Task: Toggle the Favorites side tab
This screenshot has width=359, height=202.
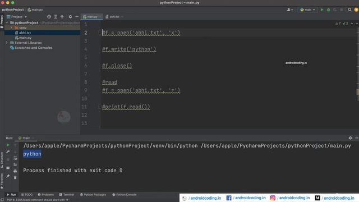Action: 2,181
